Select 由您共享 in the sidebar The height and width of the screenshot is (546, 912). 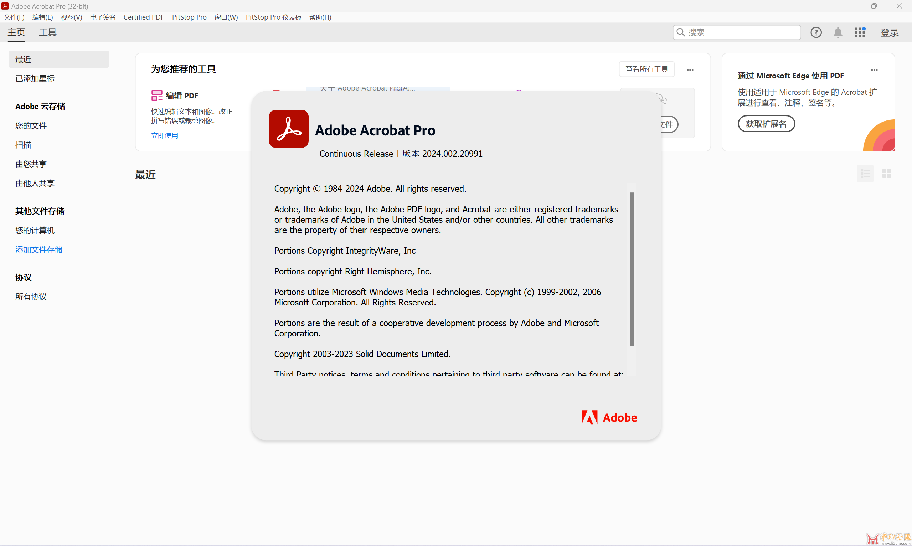point(31,164)
